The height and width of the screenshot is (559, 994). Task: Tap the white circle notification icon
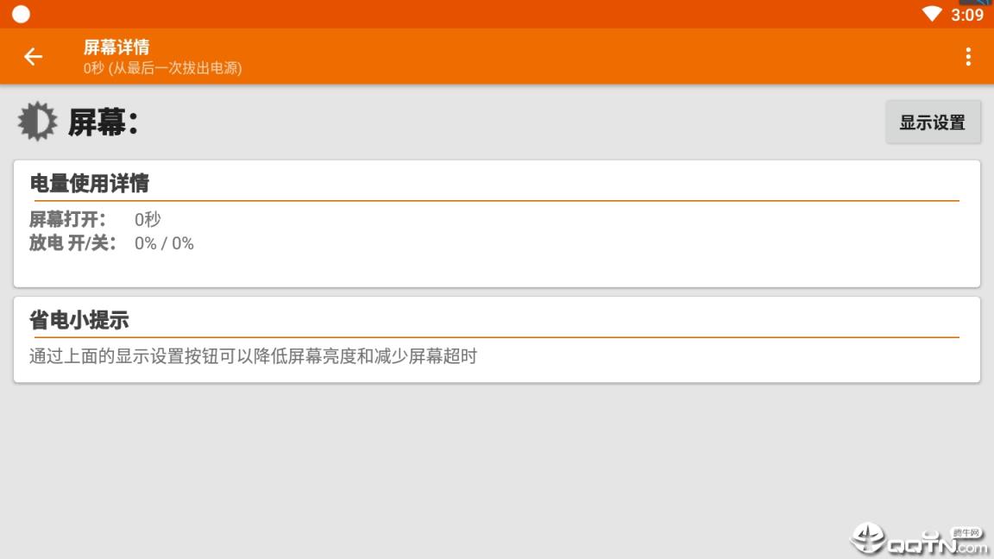click(x=21, y=14)
